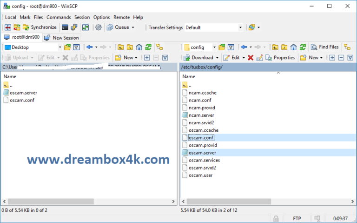
Task: Click the remote open directory icon
Action: coord(222,47)
